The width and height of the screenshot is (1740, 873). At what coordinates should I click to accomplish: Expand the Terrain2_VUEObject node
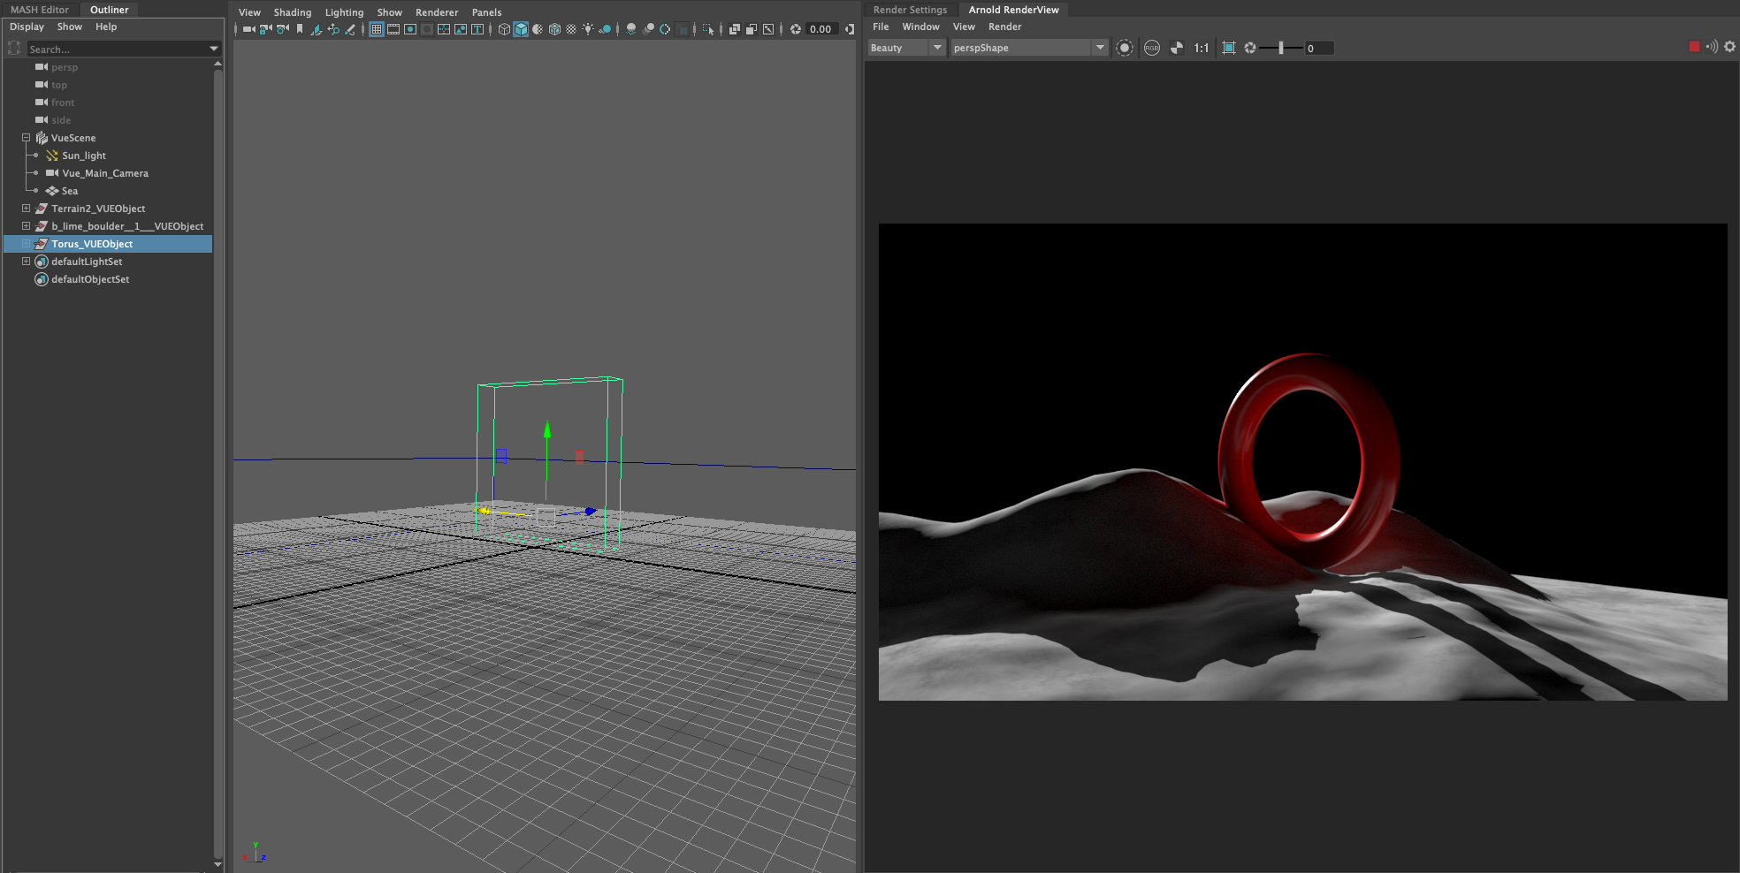pyautogui.click(x=26, y=209)
